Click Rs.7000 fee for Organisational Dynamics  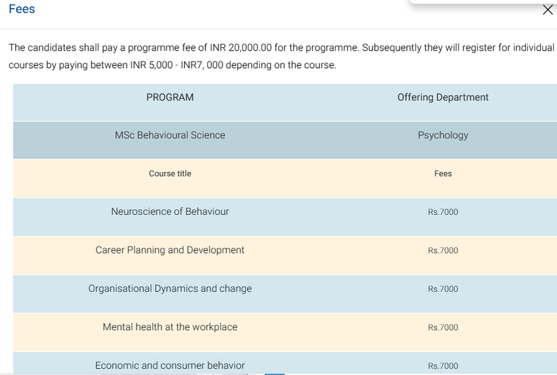point(442,289)
